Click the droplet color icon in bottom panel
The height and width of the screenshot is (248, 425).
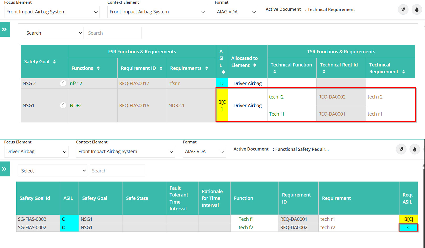(x=415, y=149)
